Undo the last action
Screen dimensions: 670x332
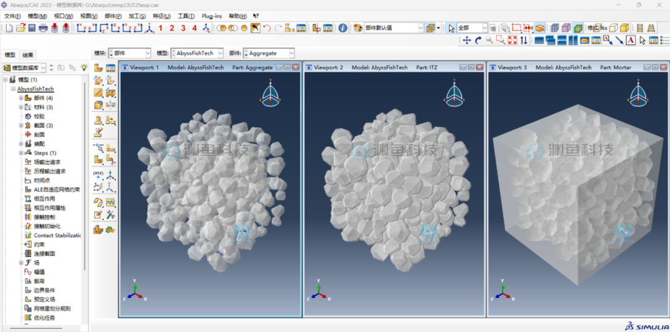pyautogui.click(x=267, y=28)
